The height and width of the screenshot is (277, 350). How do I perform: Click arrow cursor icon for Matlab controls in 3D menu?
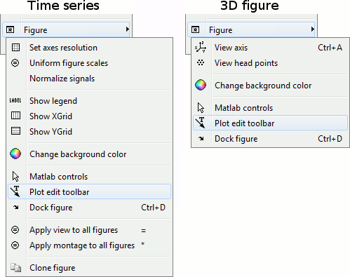point(201,108)
